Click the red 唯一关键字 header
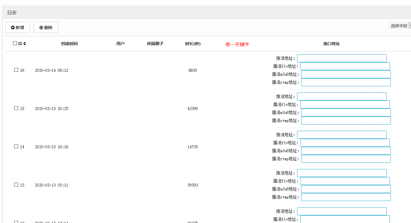This screenshot has height=223, width=411. point(237,44)
